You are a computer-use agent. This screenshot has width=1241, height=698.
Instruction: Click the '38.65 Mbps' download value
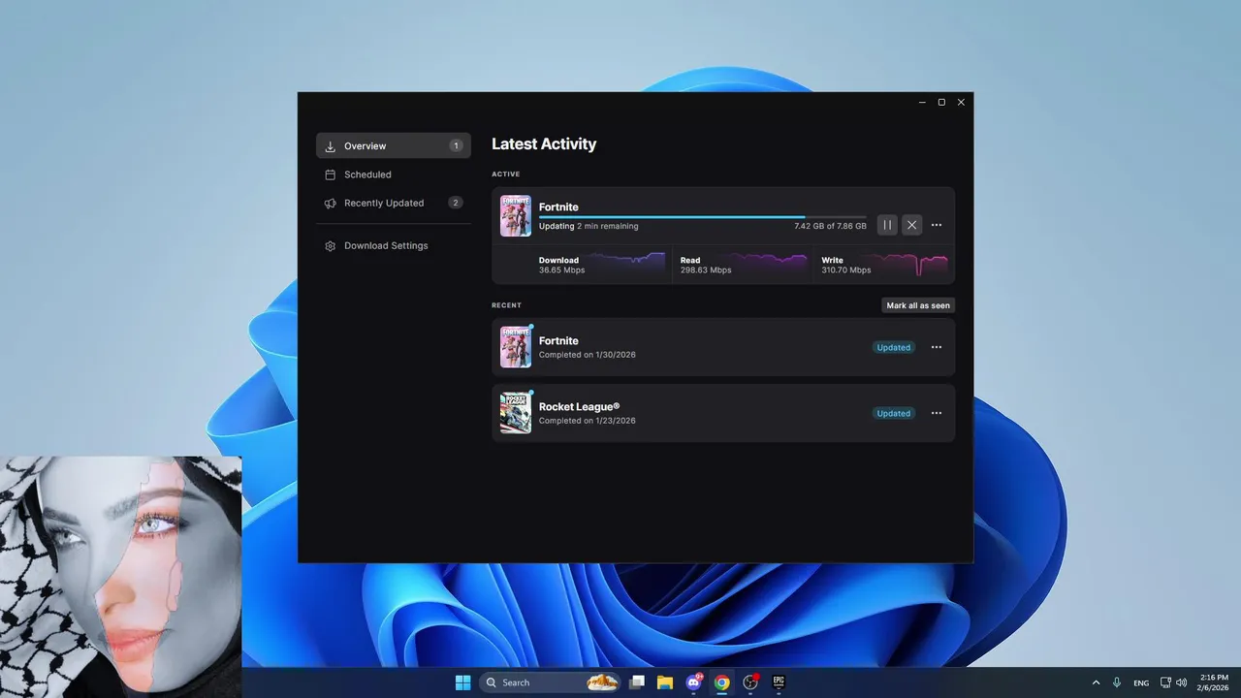(x=562, y=270)
